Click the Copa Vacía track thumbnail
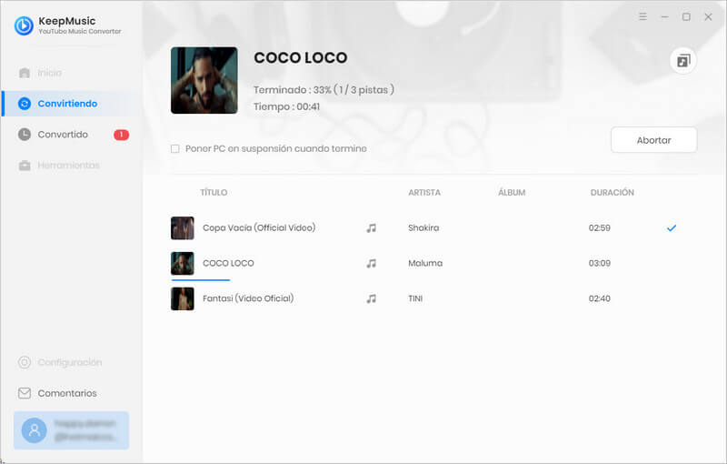 (x=183, y=227)
